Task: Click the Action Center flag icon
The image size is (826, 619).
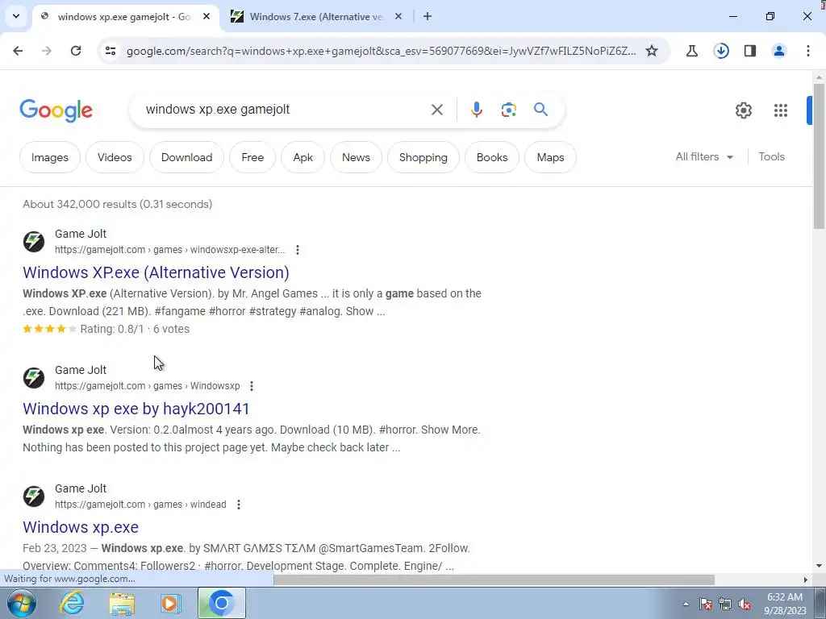Action: [706, 604]
